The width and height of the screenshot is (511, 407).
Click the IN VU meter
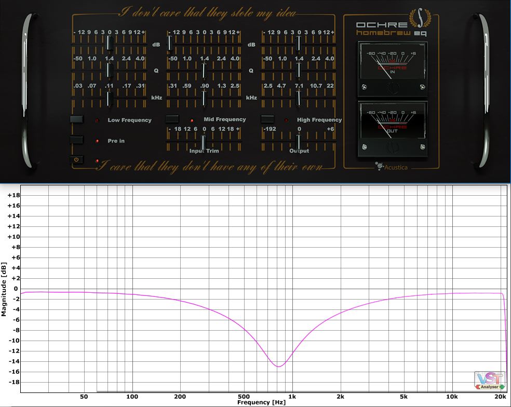pyautogui.click(x=393, y=69)
